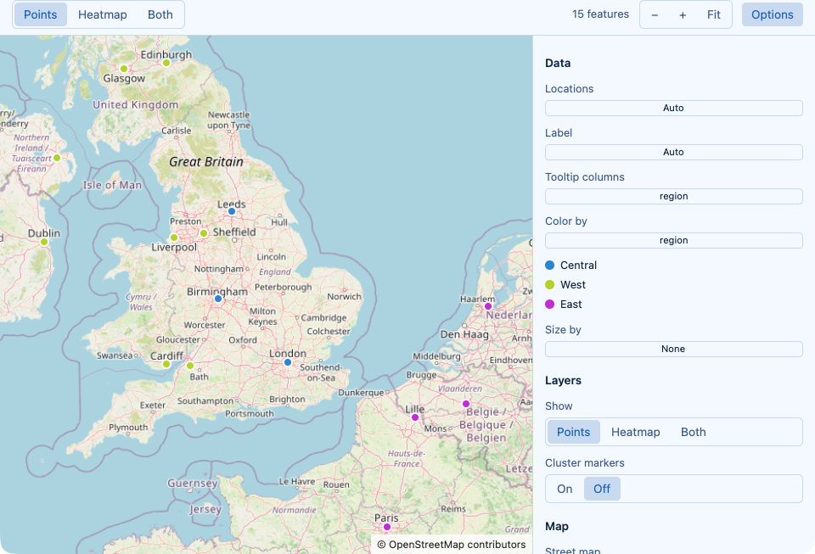Open the Locations dropdown

[x=673, y=108]
